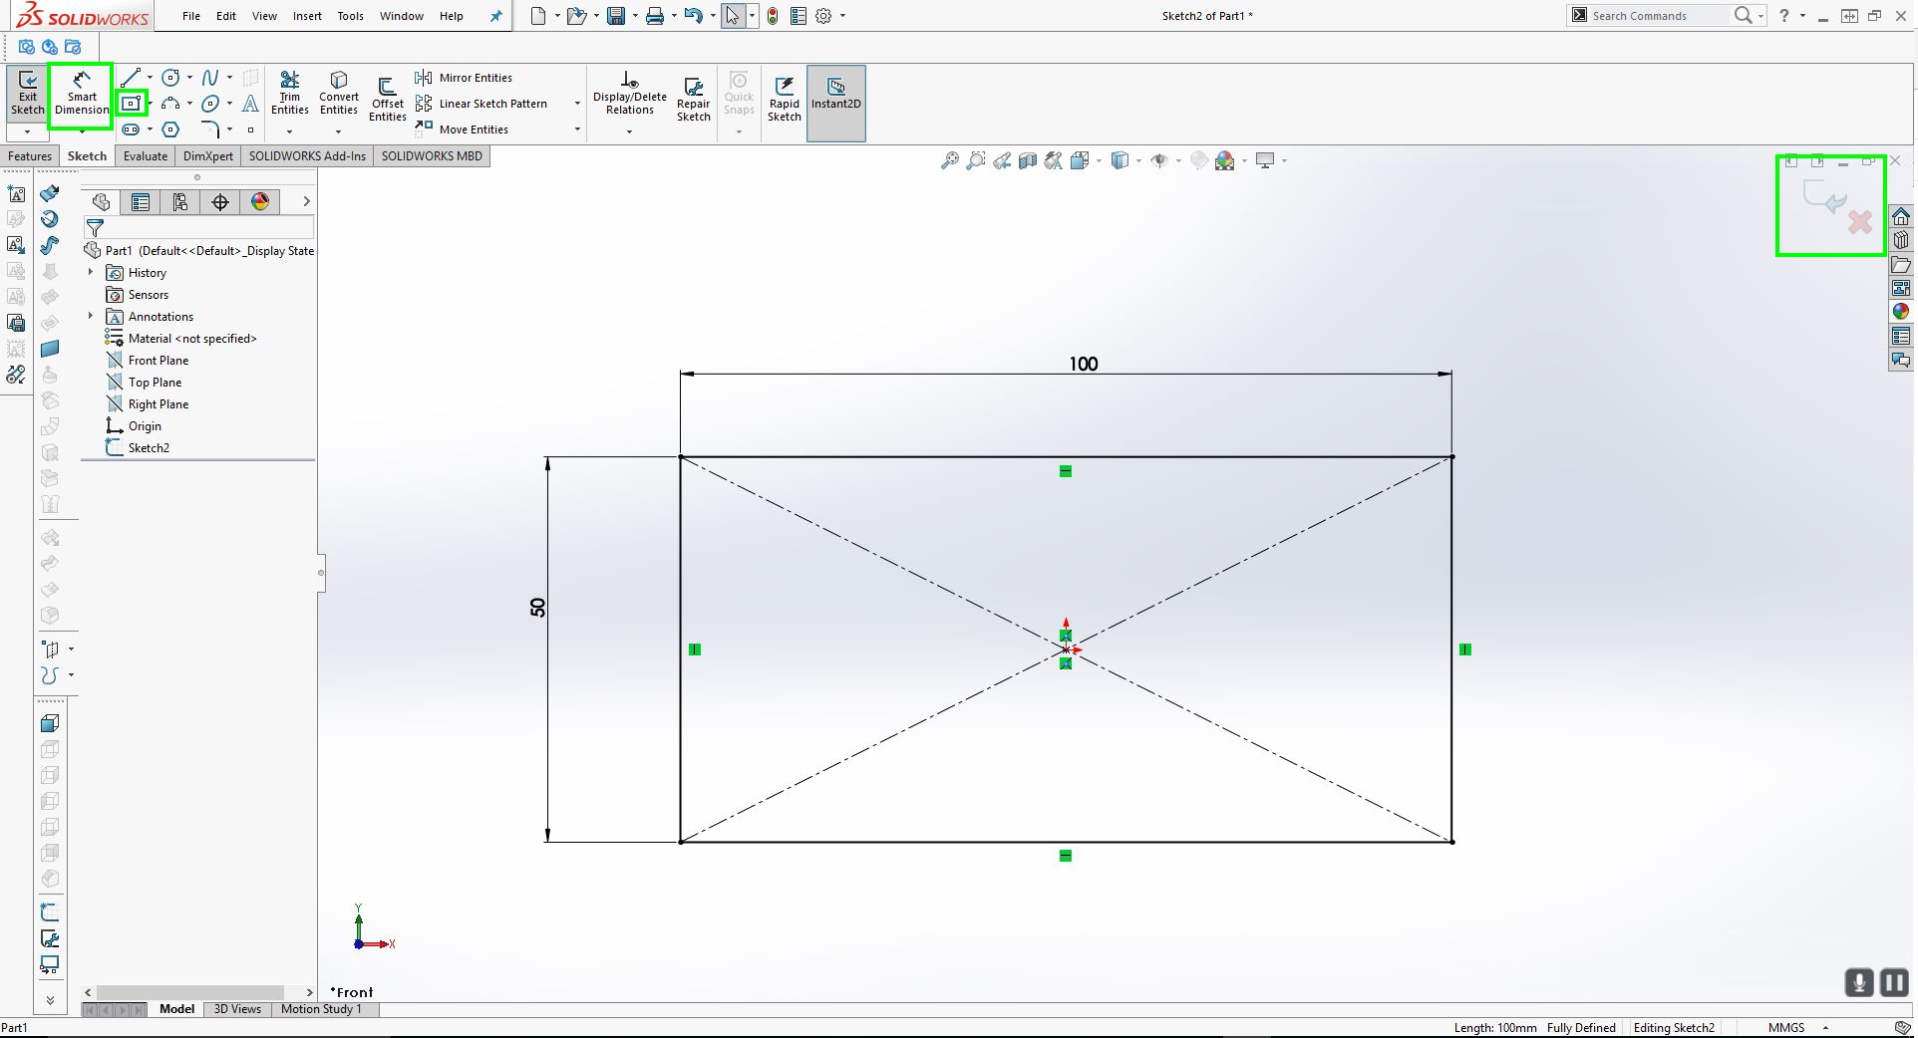The height and width of the screenshot is (1038, 1918).
Task: Select the Origin tree item
Action: [x=134, y=426]
